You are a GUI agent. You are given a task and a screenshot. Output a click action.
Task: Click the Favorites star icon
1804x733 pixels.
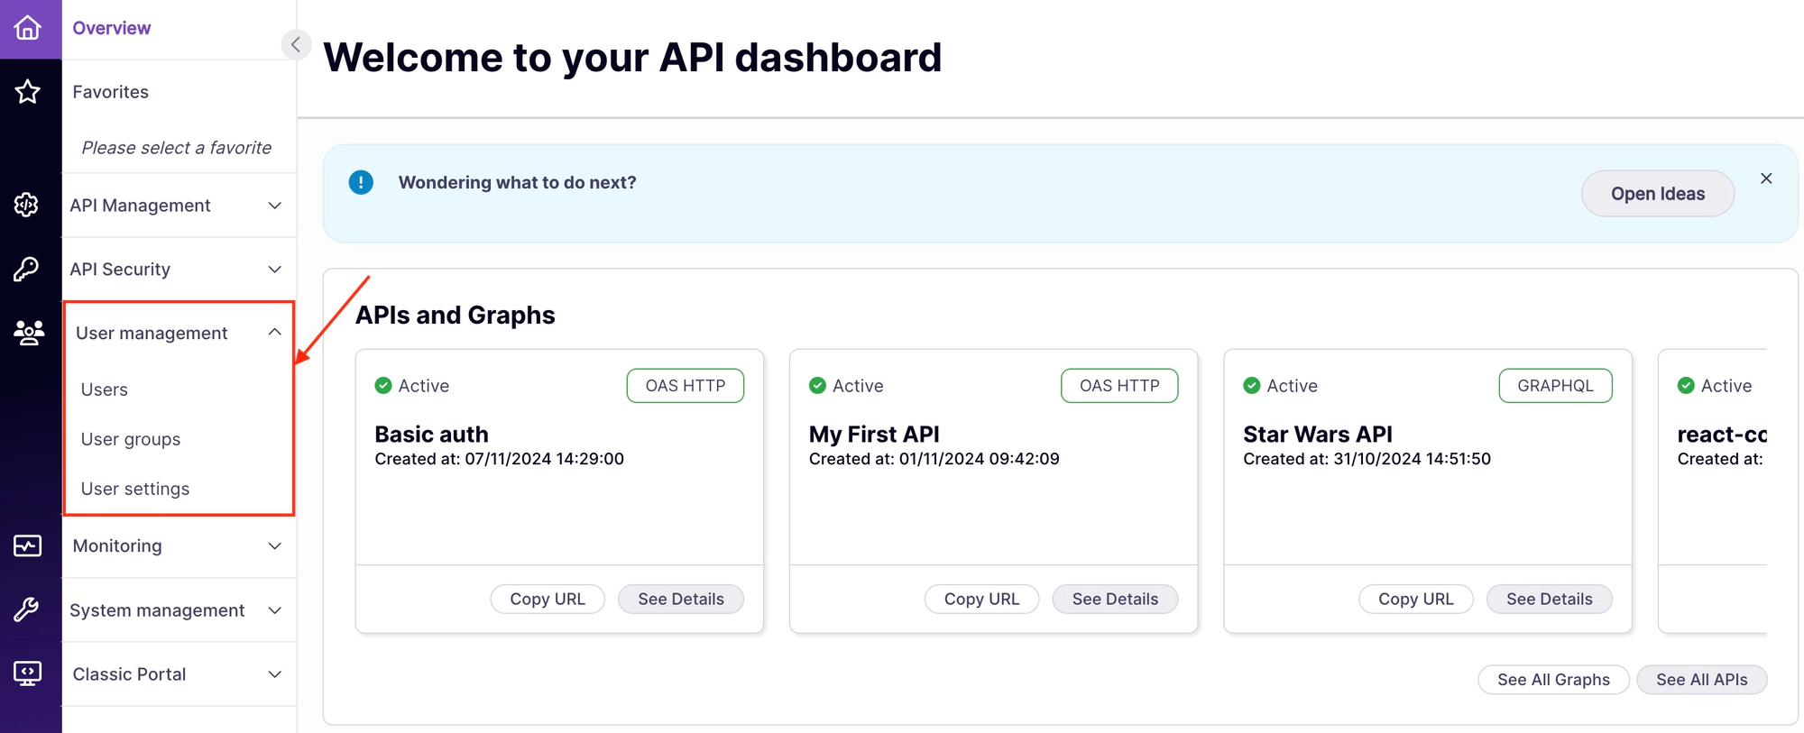click(28, 91)
